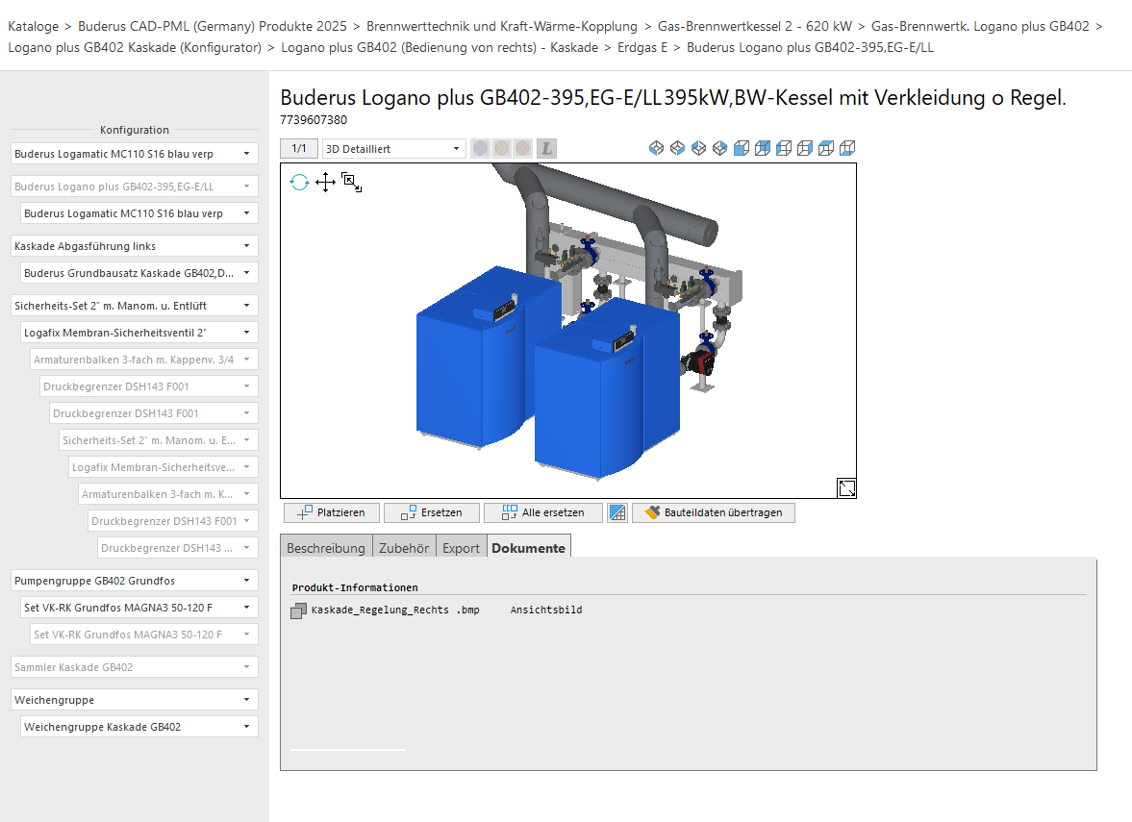Click the 1/1 page counter button
The height and width of the screenshot is (822, 1132).
(299, 149)
